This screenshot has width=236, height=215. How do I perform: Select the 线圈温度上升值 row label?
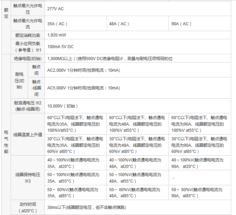coord(28,134)
